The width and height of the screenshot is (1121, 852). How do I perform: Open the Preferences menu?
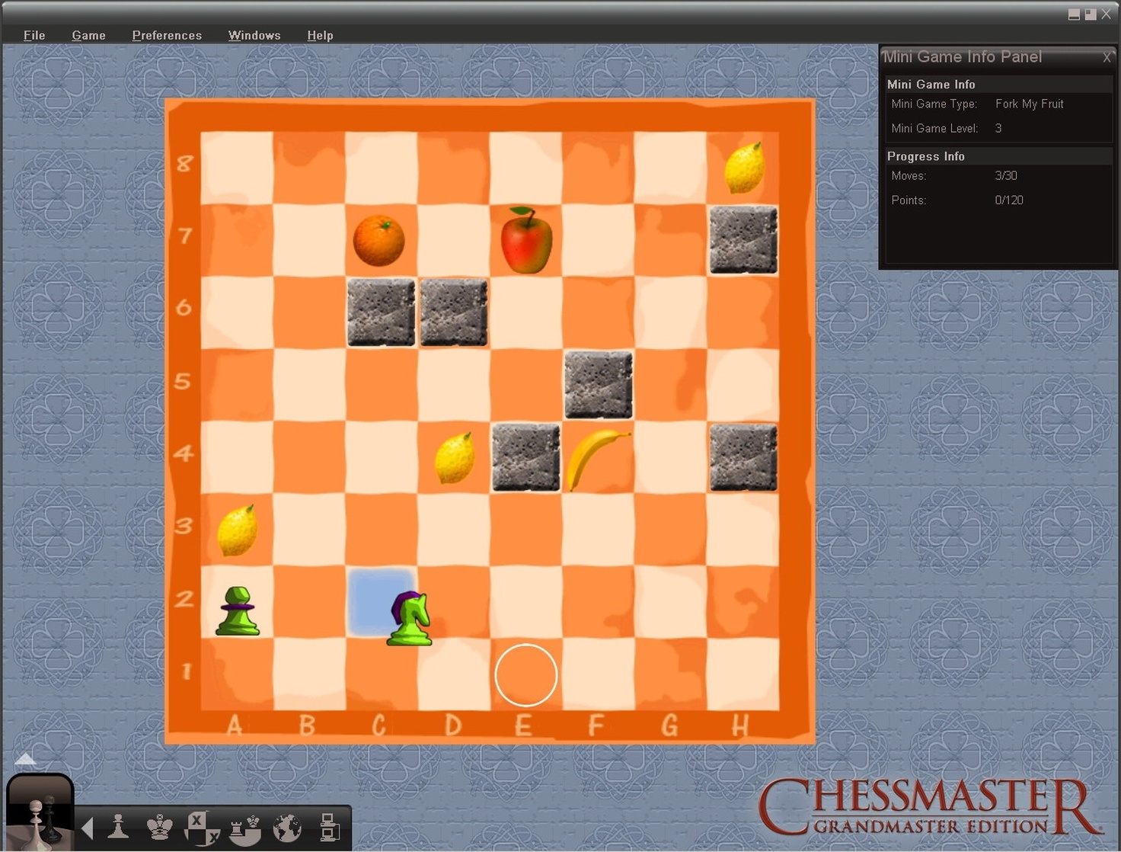click(x=167, y=35)
